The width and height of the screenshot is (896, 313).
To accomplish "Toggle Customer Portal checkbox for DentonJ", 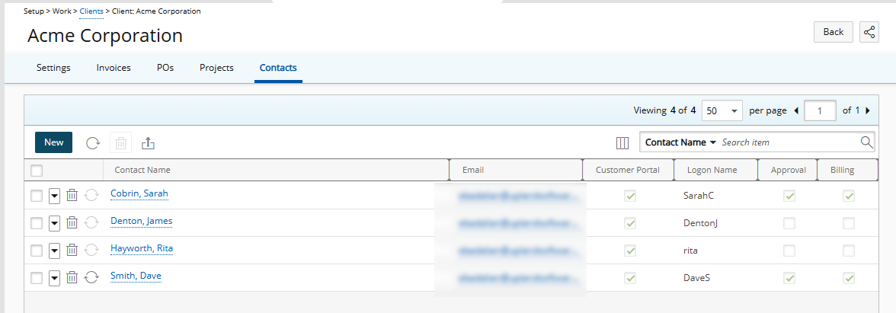I will 629,223.
